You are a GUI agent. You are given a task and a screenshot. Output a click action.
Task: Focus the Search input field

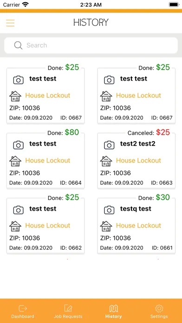point(91,45)
